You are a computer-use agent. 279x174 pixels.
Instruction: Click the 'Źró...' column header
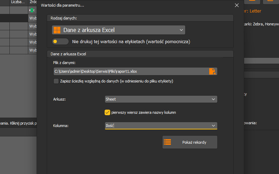pos(33,2)
